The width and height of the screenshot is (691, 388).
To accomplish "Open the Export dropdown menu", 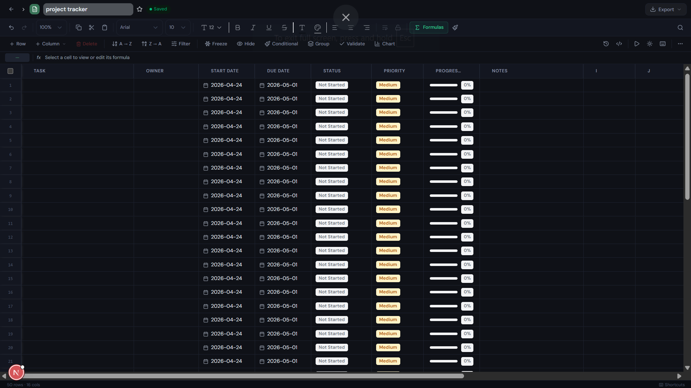I will [665, 10].
